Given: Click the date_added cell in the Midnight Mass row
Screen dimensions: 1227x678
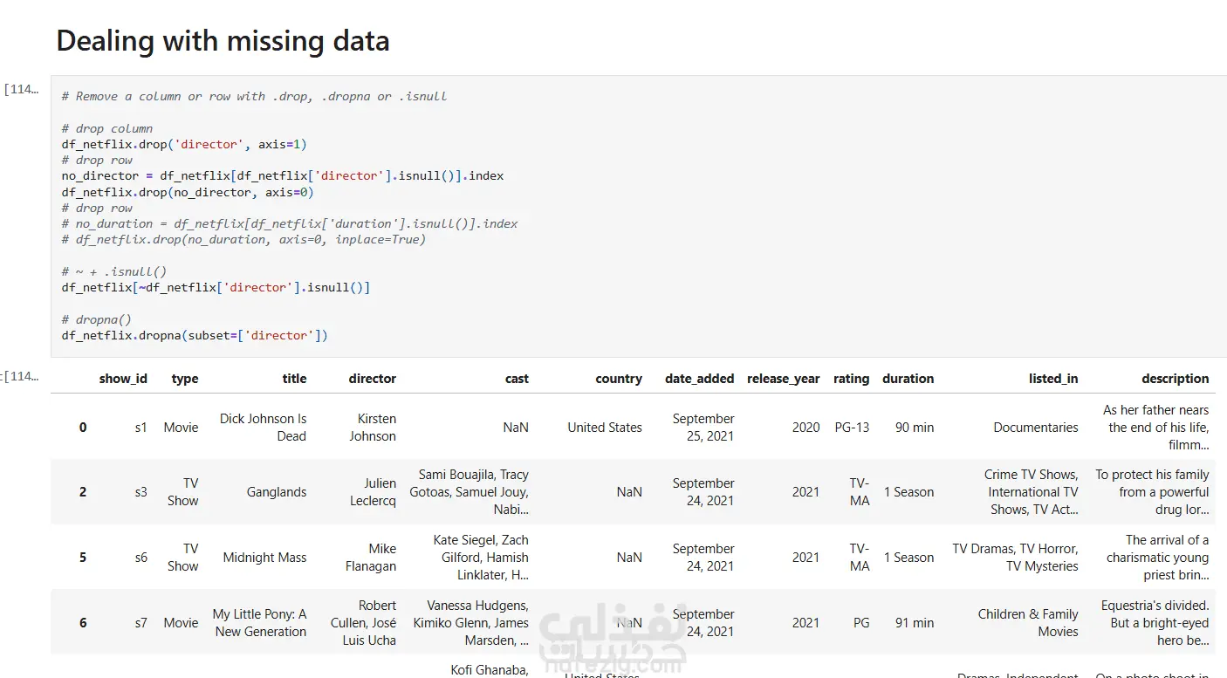Looking at the screenshot, I should click(x=703, y=558).
